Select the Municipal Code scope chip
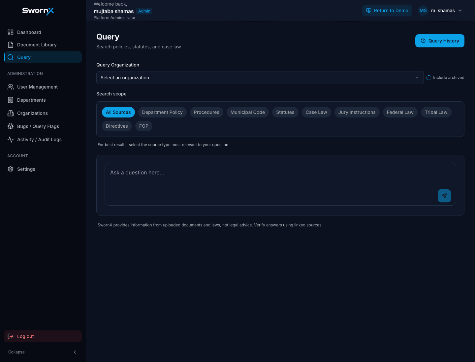 (248, 112)
